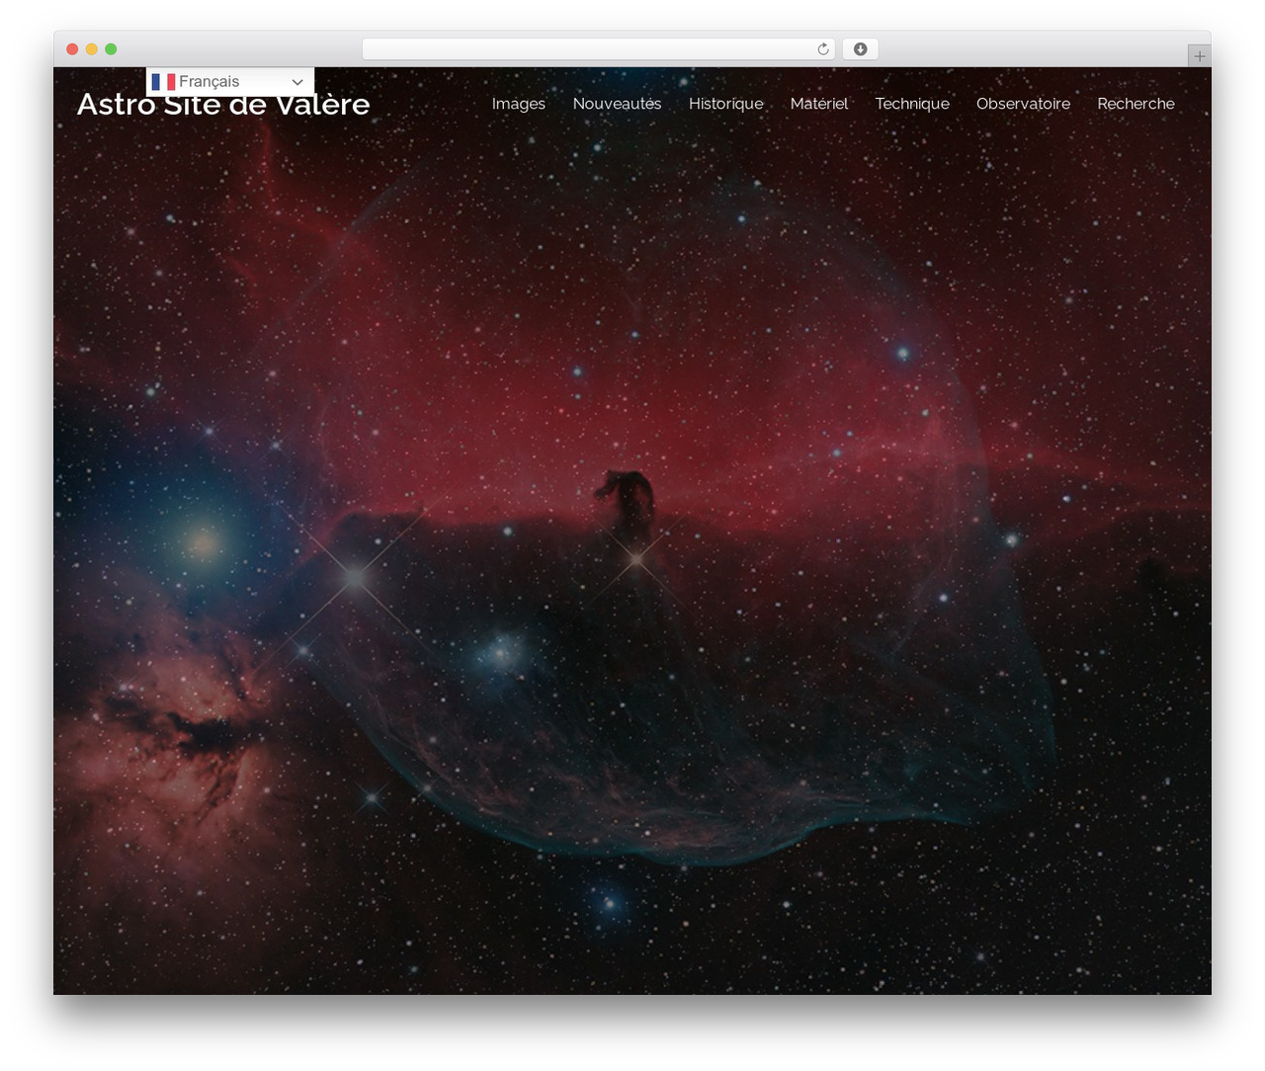This screenshot has width=1265, height=1071.
Task: Close the browser window with red button
Action: coord(72,49)
